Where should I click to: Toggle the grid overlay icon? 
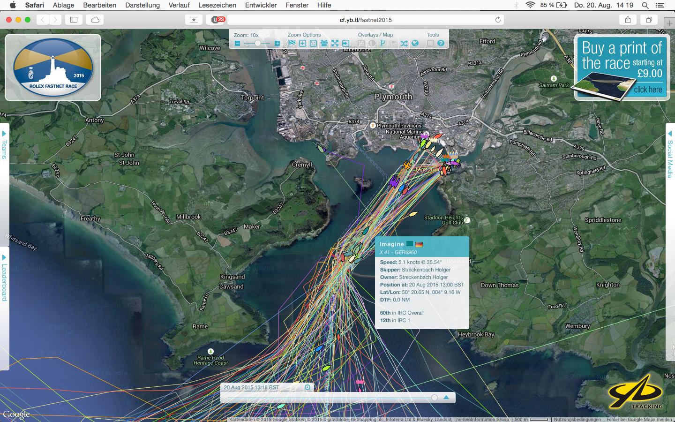click(x=361, y=44)
